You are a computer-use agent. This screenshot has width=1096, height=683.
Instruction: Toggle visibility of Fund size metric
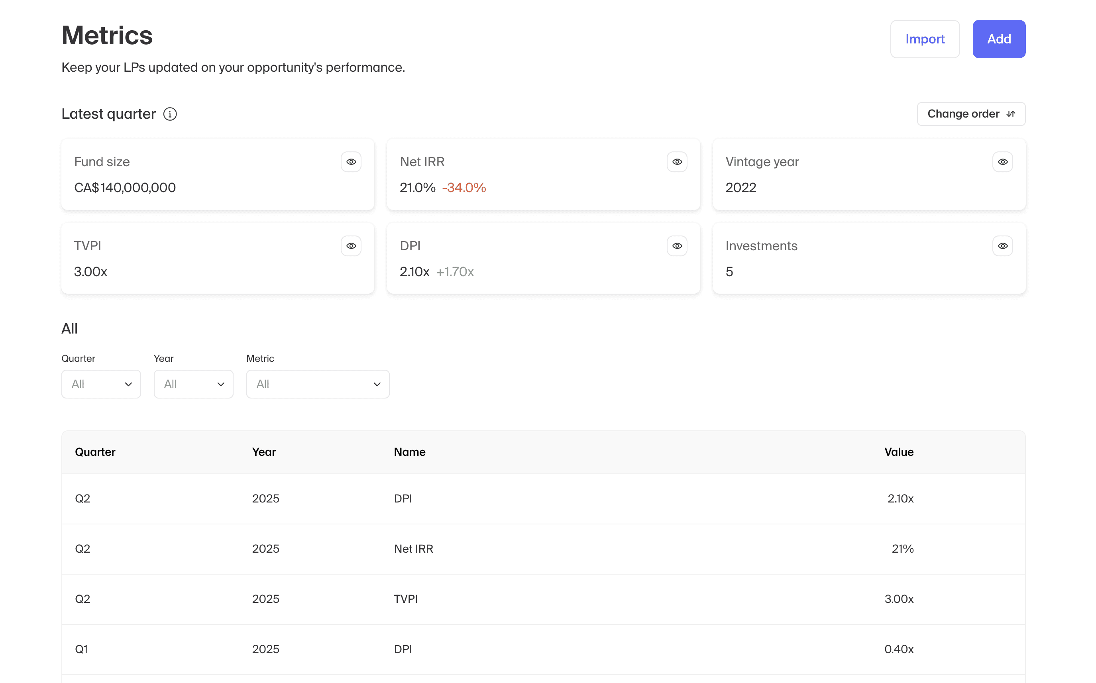351,162
